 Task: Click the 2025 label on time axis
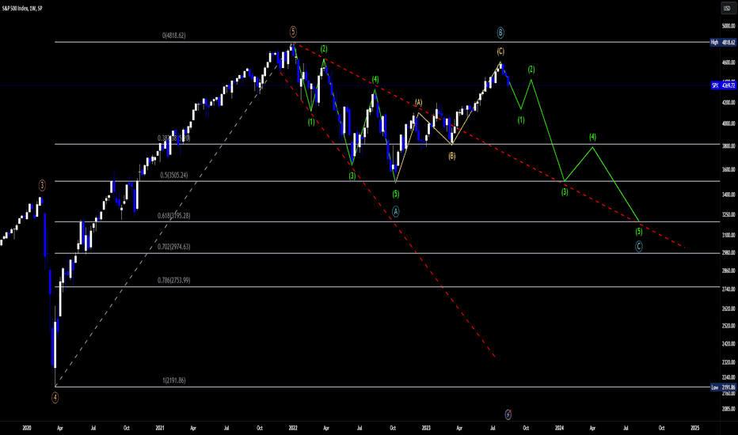[x=694, y=427]
